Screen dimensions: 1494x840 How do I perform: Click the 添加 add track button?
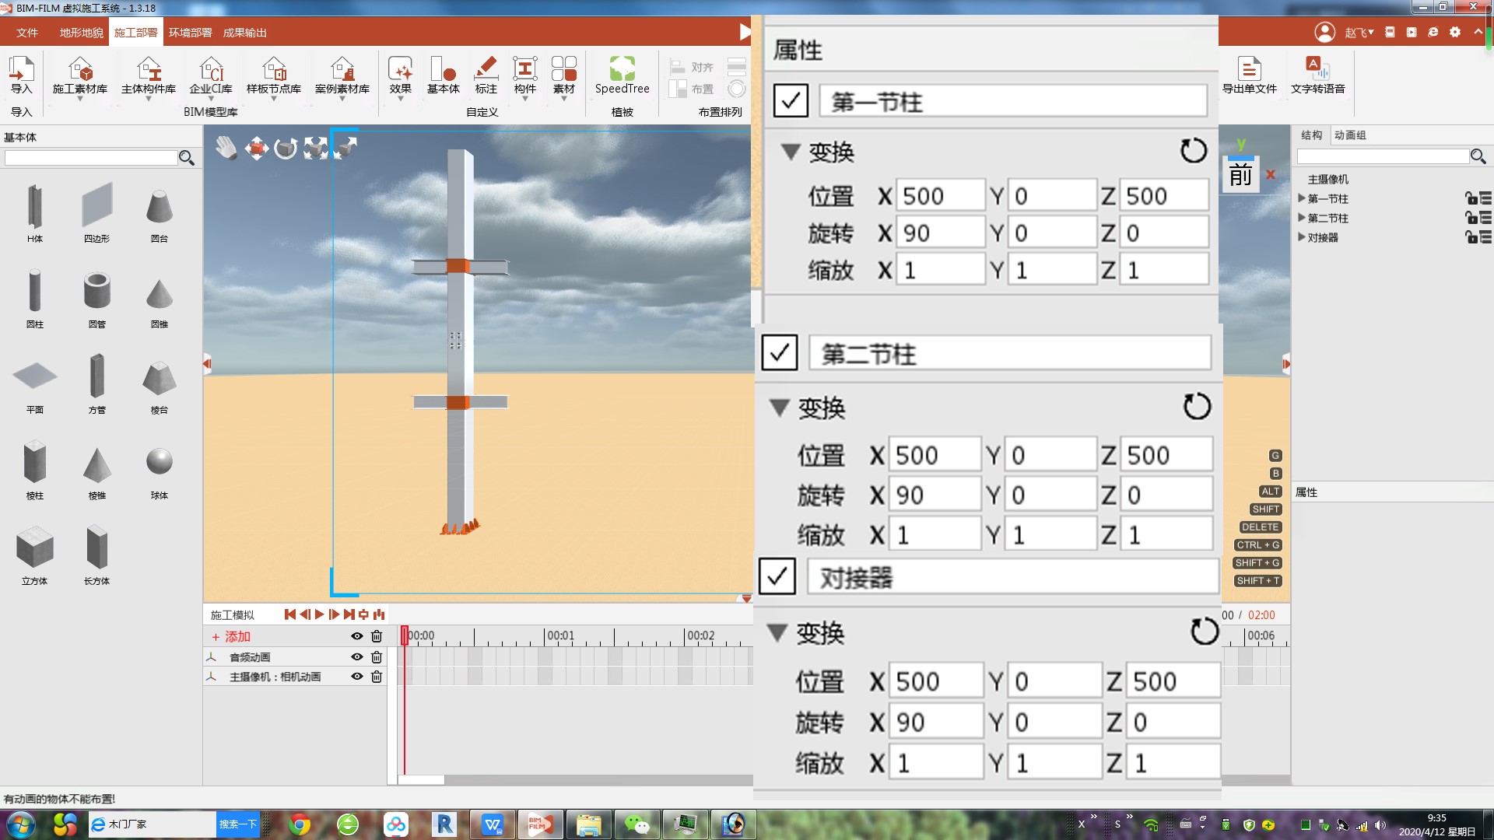coord(231,636)
